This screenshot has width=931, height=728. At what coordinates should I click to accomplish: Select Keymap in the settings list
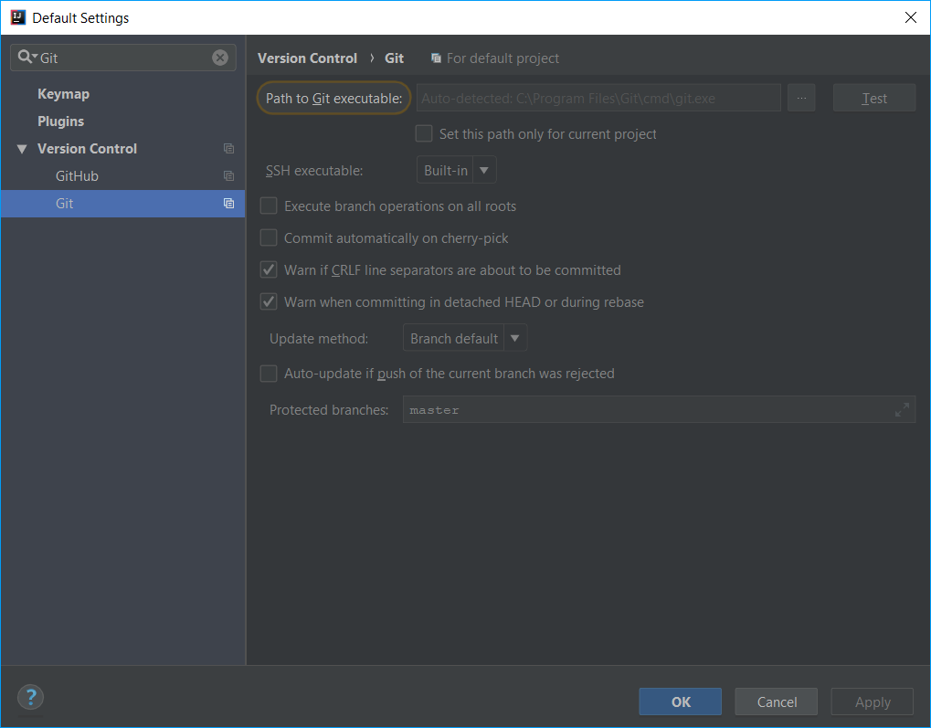point(63,94)
